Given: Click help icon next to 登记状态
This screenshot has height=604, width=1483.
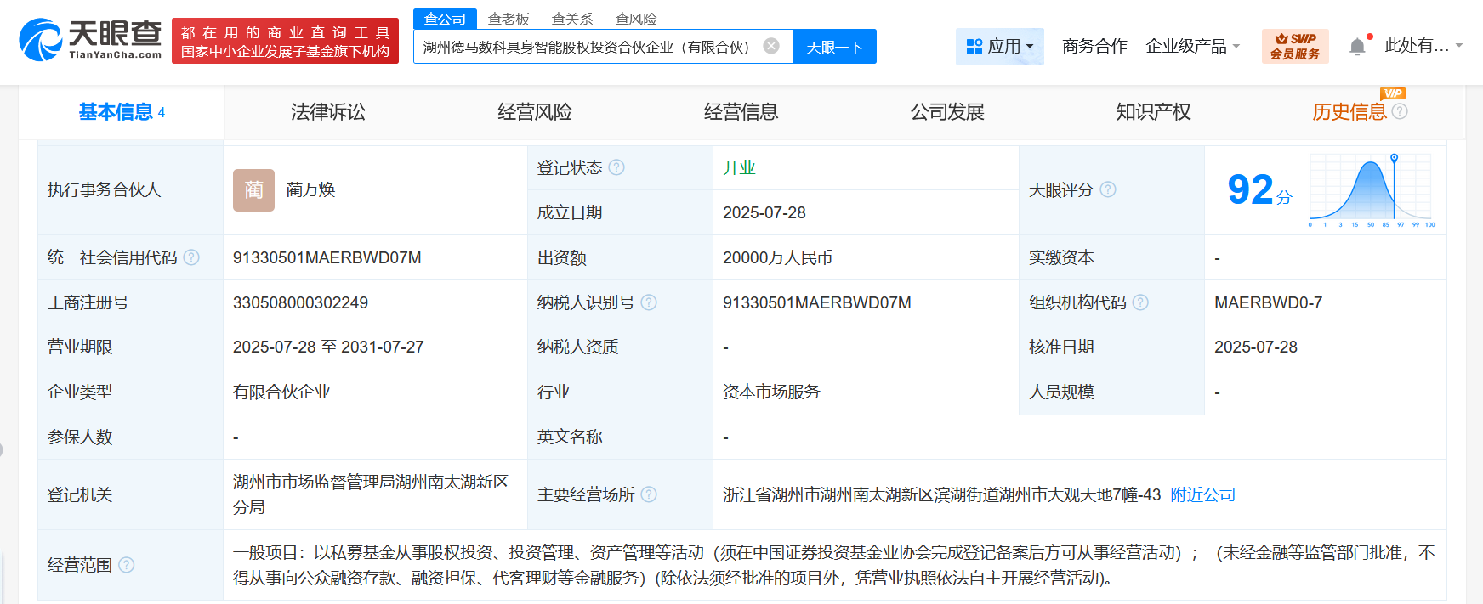Looking at the screenshot, I should pyautogui.click(x=616, y=167).
